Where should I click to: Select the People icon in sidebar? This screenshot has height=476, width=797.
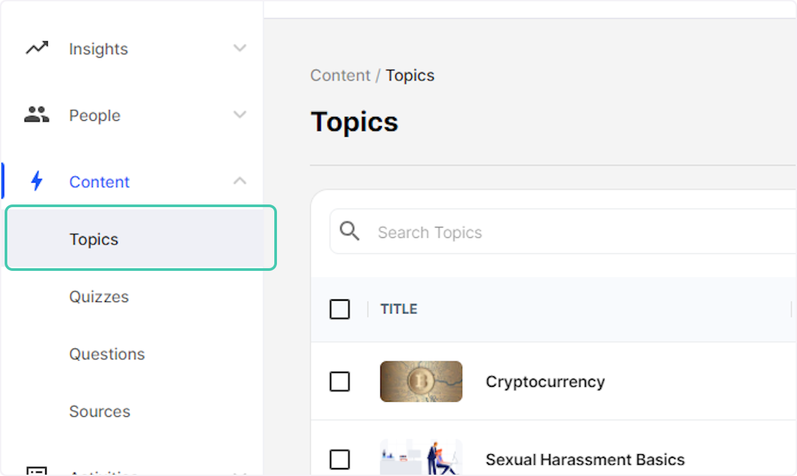(x=36, y=114)
